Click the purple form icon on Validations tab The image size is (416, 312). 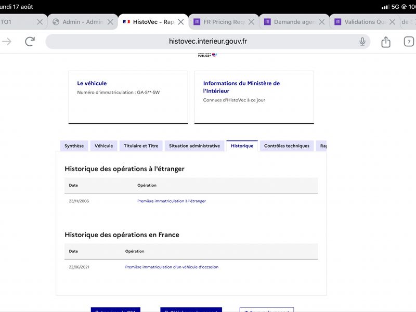click(x=337, y=22)
